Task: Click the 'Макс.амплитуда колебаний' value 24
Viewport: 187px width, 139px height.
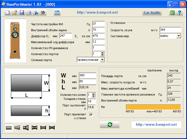Action: click(174, 88)
